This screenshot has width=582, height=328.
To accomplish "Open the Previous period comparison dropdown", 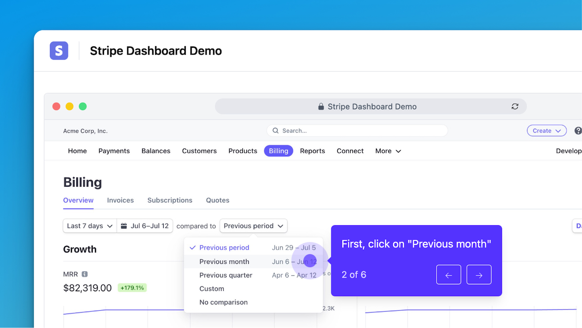I will pos(253,226).
